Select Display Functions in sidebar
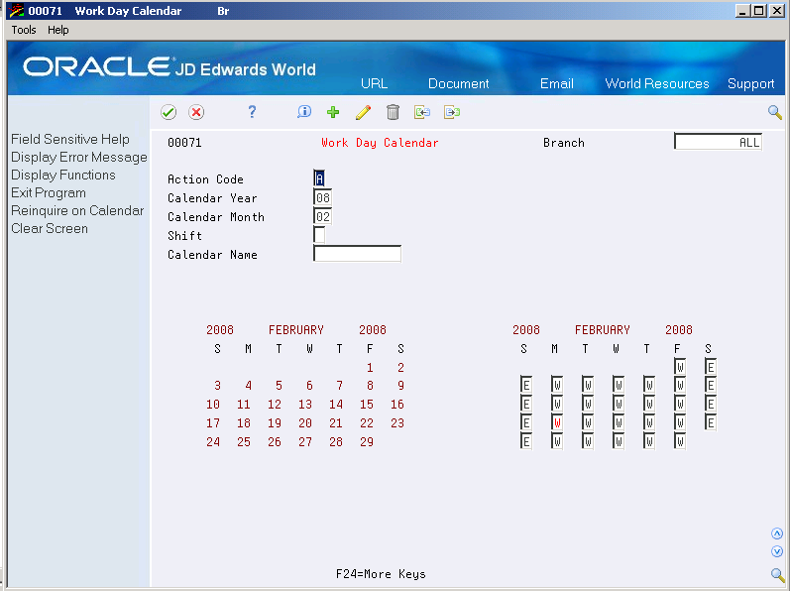This screenshot has height=591, width=790. [x=63, y=175]
